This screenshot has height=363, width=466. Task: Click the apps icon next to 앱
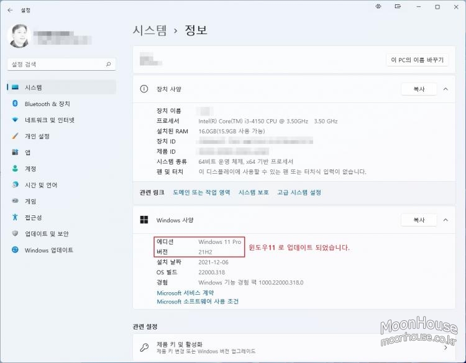[15, 152]
